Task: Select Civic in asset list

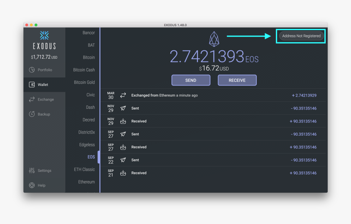Action: point(91,95)
